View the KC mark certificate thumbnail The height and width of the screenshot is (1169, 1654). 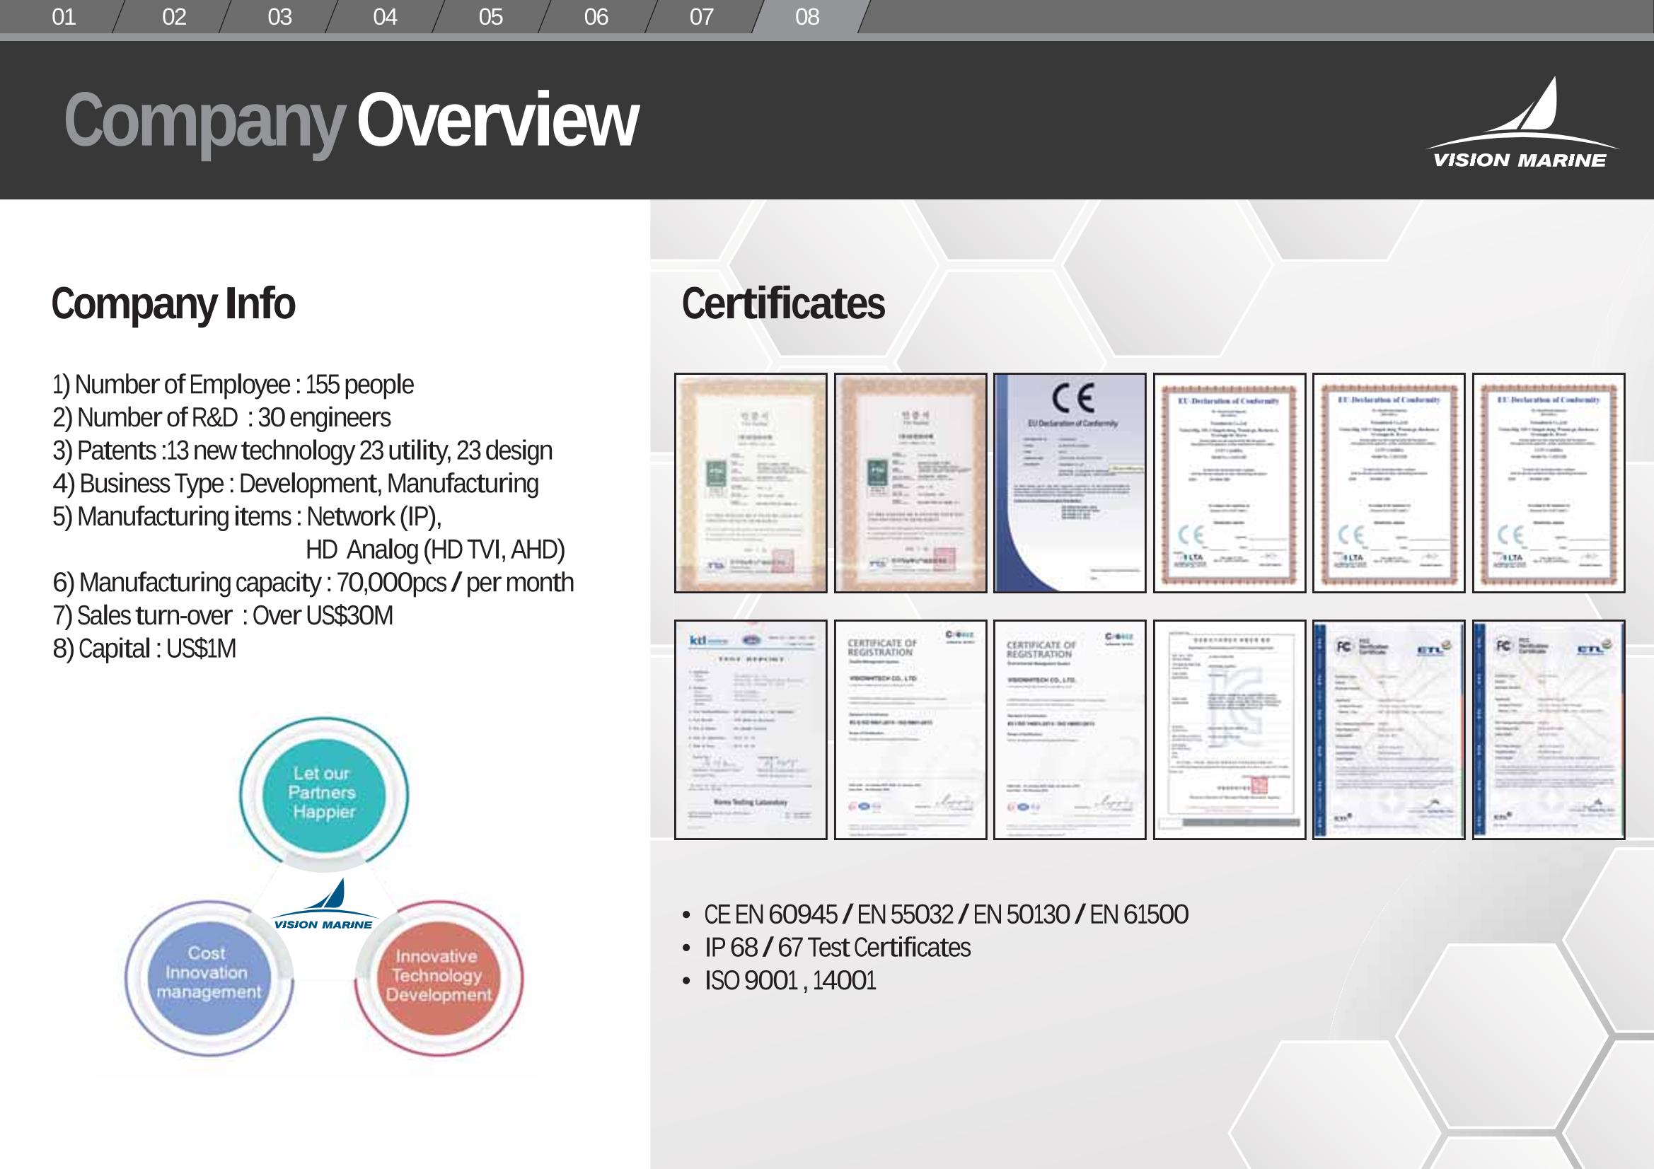(1229, 730)
